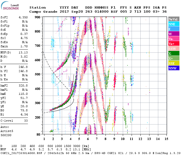
Task: Click the 10 MHz frequency axis label
Action: (123, 139)
